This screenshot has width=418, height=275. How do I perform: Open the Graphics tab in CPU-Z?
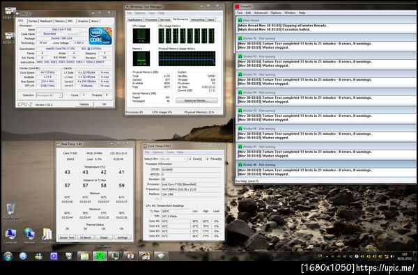(x=83, y=21)
